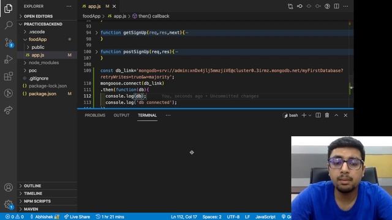Split the editor to the right

tap(336, 6)
